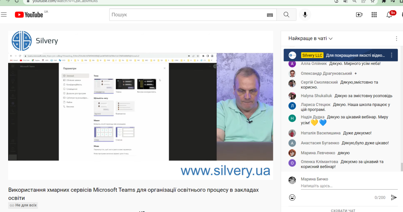Select the author name Марина Левченко
The height and width of the screenshot is (212, 403).
(318, 153)
